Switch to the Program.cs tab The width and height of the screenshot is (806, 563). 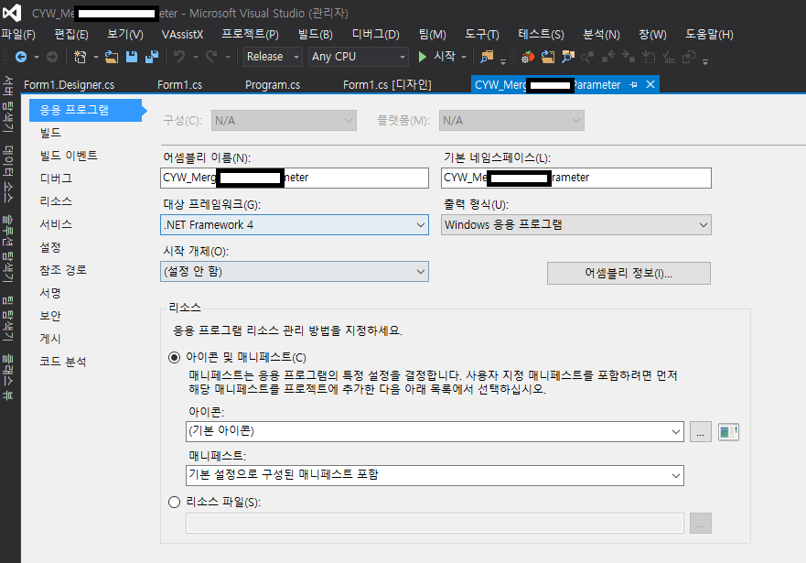tap(273, 85)
